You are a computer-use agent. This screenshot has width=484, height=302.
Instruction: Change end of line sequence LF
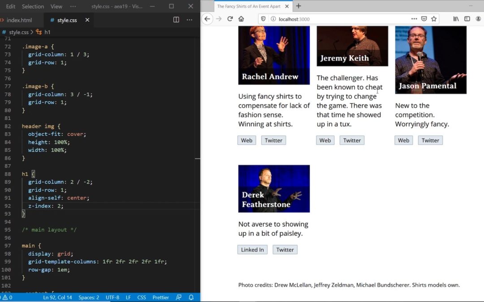pos(128,298)
